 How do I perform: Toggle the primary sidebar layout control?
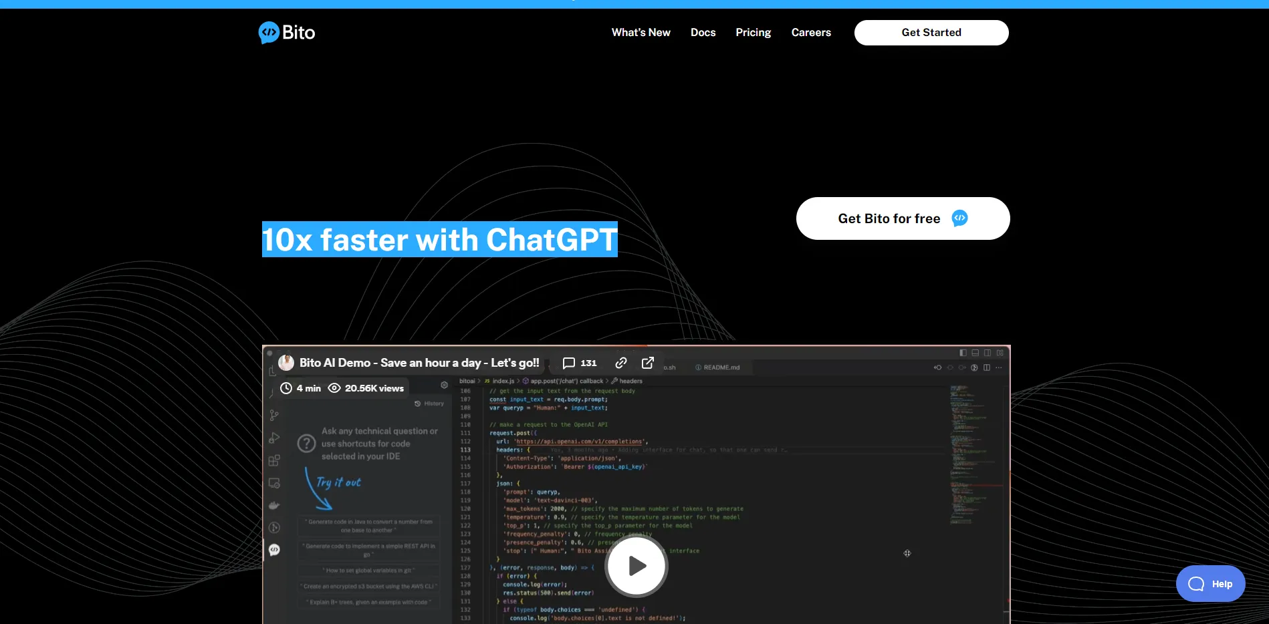pos(963,353)
